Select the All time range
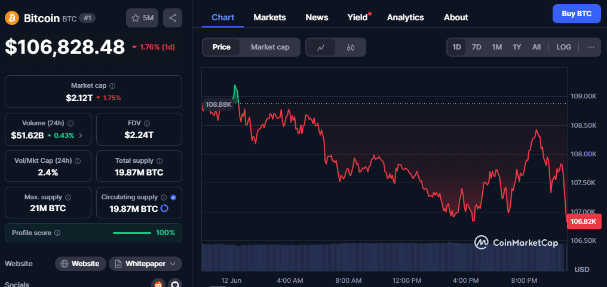 (536, 47)
